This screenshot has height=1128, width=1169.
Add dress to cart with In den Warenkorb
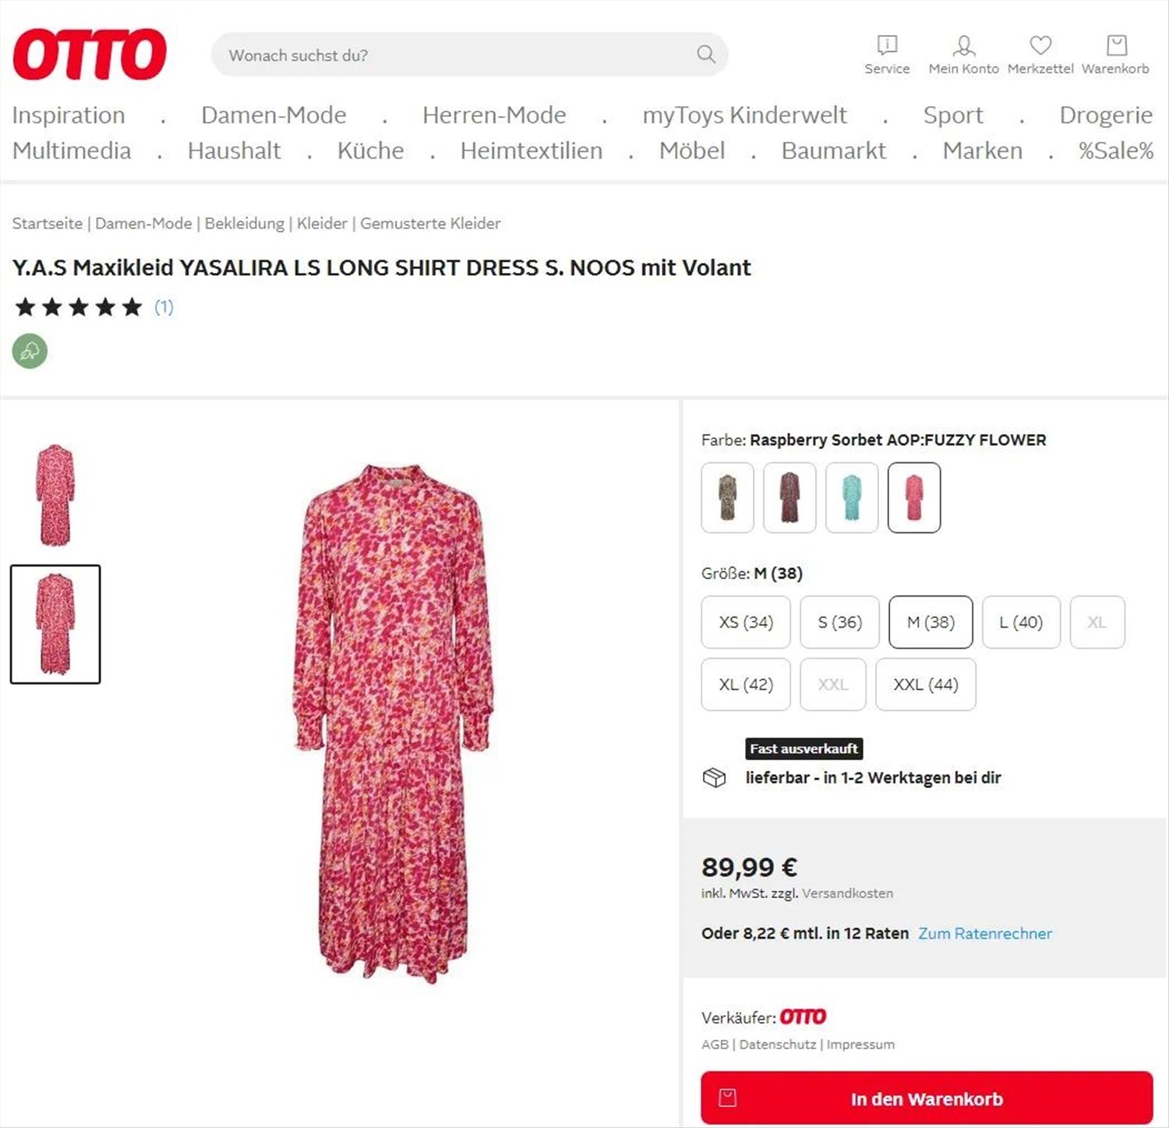pos(927,1098)
